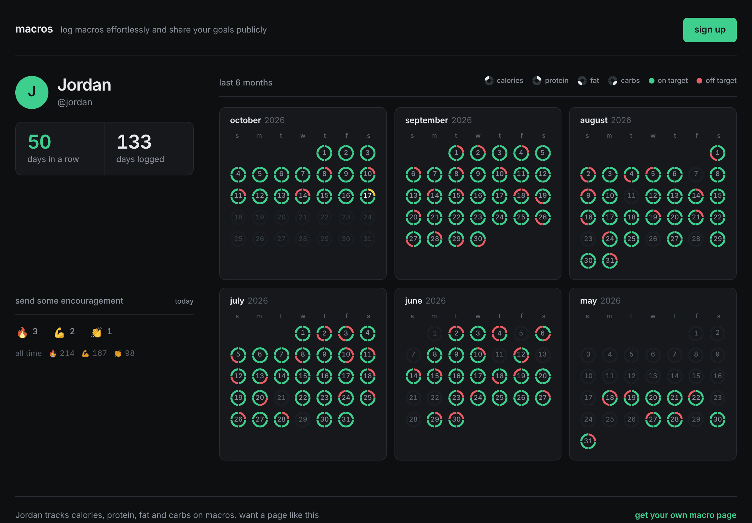The image size is (752, 523).
Task: Click the send some encouragement heading
Action: click(x=69, y=301)
